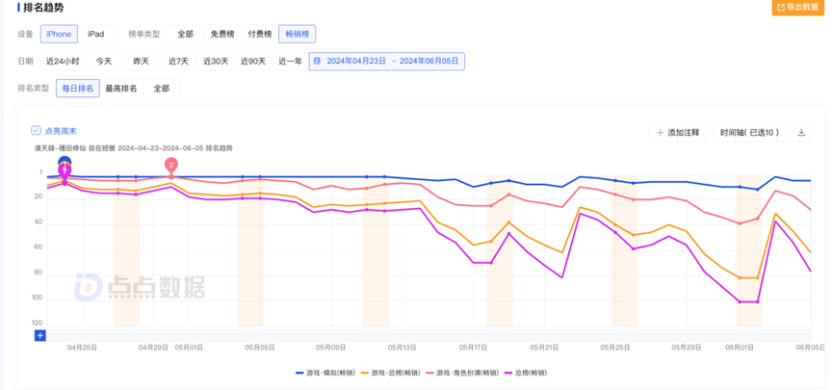This screenshot has width=832, height=390.
Task: Click 04月25日 axis label
Action: (x=82, y=348)
